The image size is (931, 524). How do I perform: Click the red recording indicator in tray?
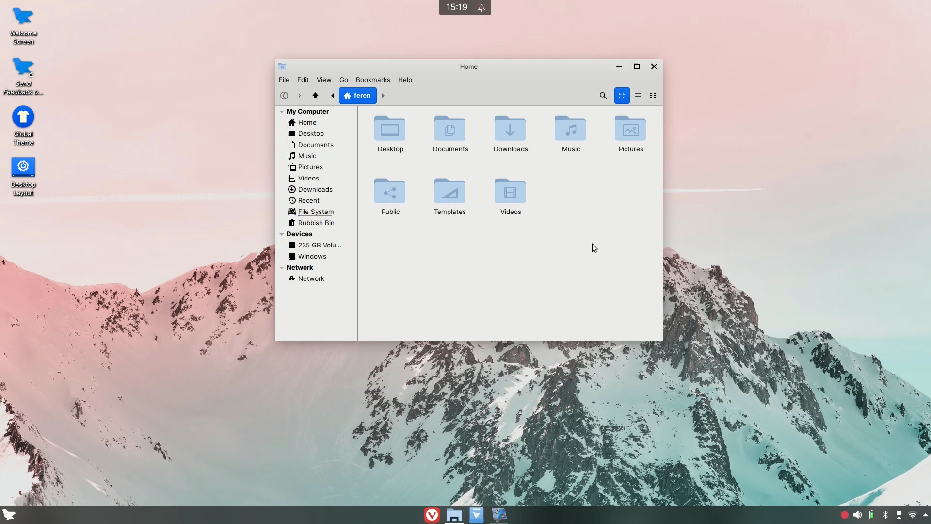pyautogui.click(x=844, y=515)
